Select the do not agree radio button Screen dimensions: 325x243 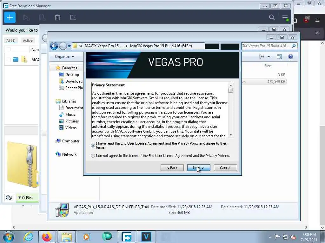[x=93, y=156]
